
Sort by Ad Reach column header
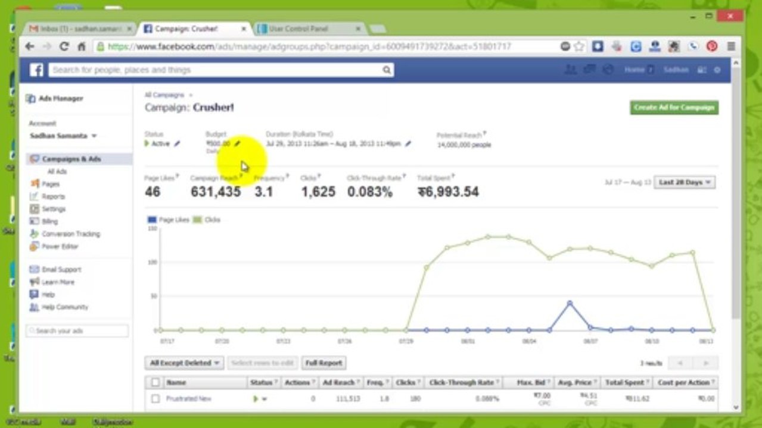[340, 383]
